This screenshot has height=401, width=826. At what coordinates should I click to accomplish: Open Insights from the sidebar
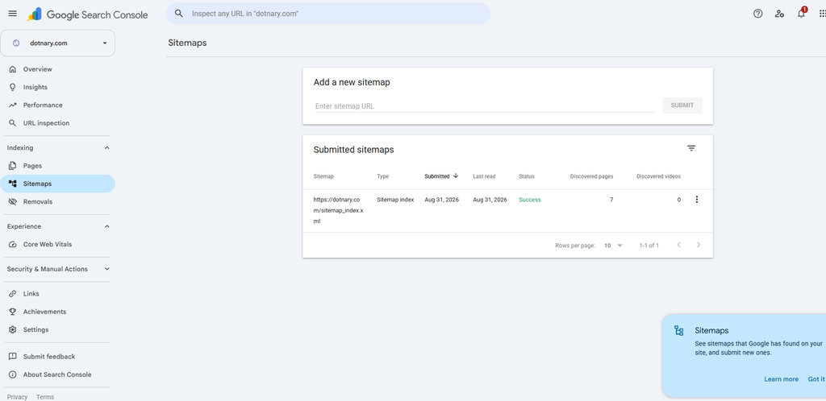click(x=57, y=87)
